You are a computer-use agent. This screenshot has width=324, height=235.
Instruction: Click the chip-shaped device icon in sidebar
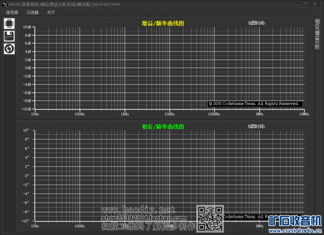pyautogui.click(x=9, y=23)
